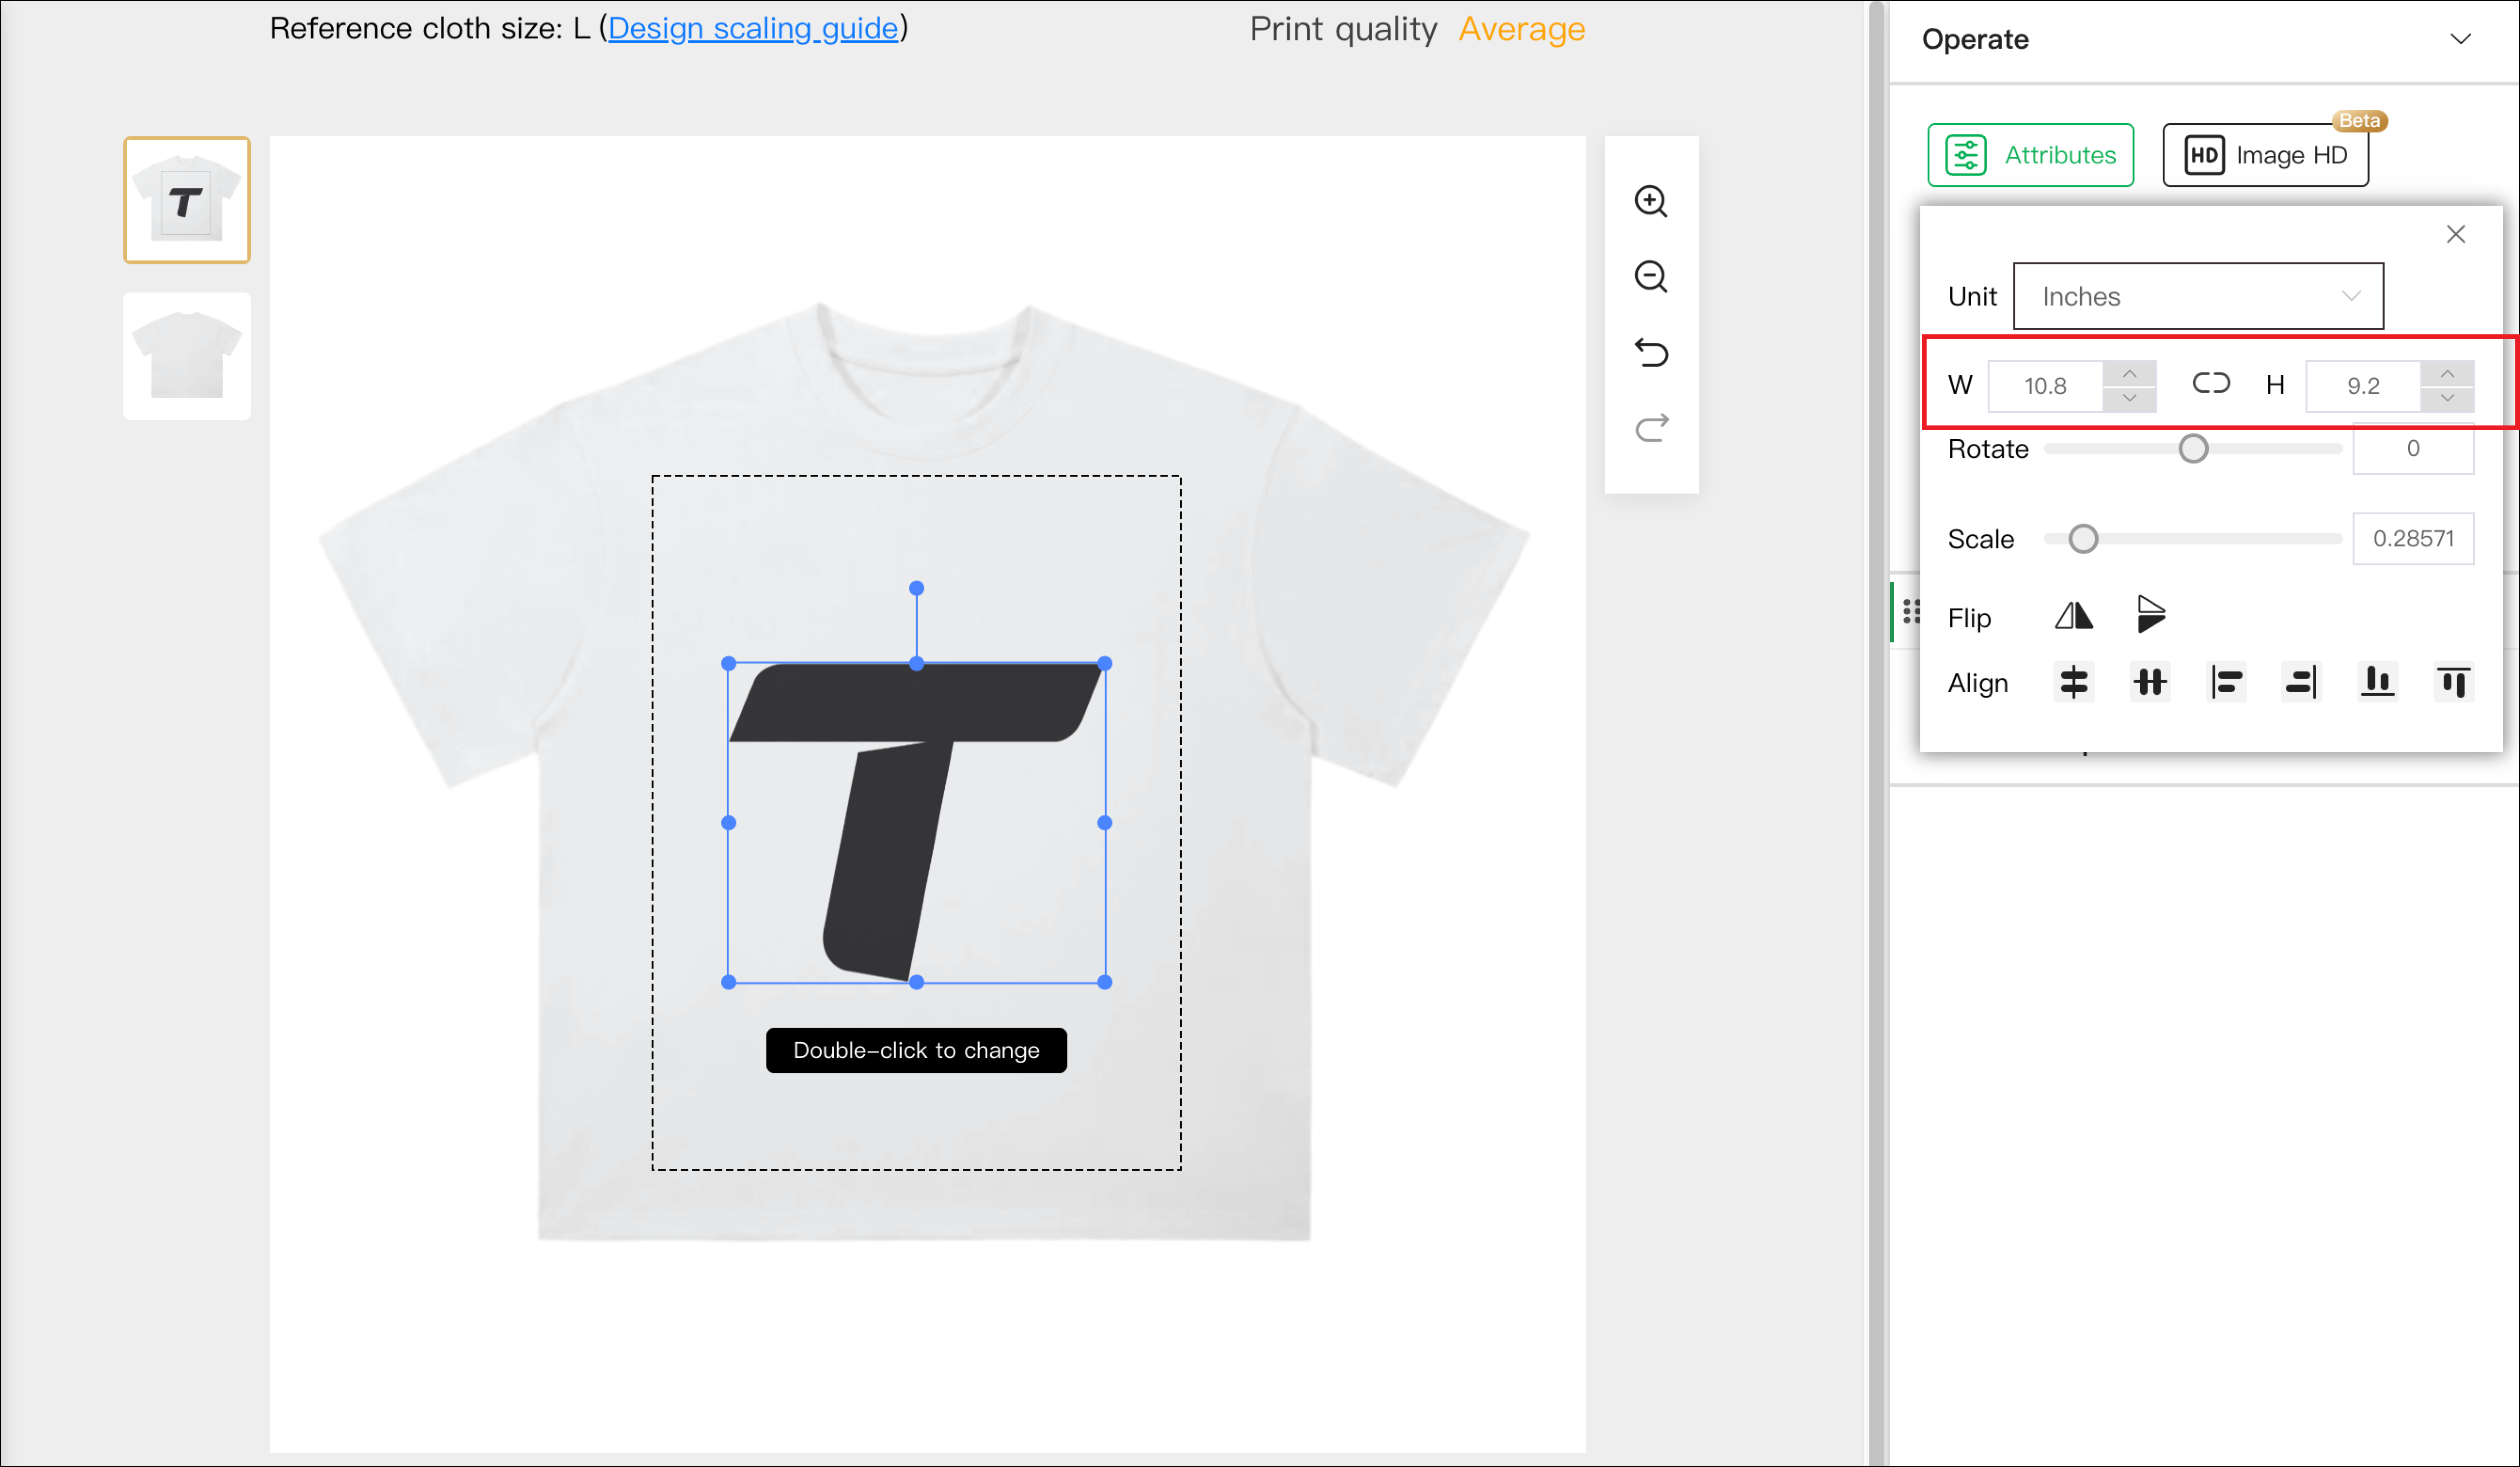Select the front view shirt thumbnail

[x=187, y=200]
